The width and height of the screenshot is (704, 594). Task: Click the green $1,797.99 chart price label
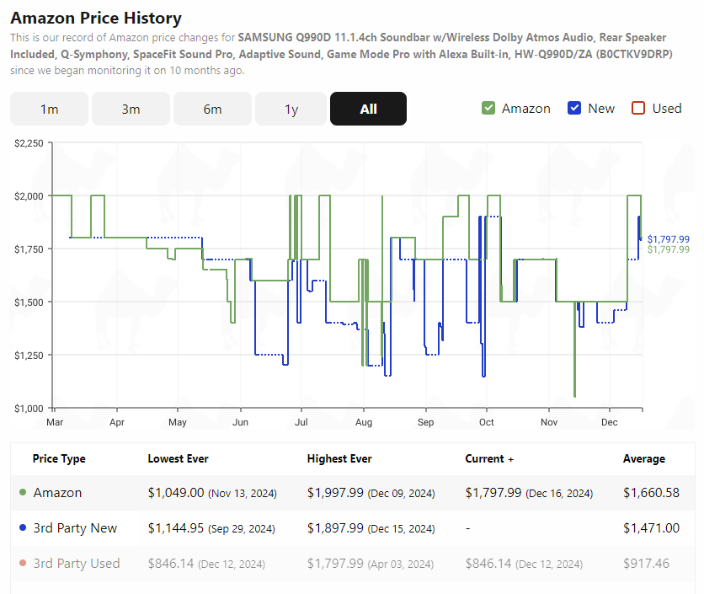click(669, 249)
